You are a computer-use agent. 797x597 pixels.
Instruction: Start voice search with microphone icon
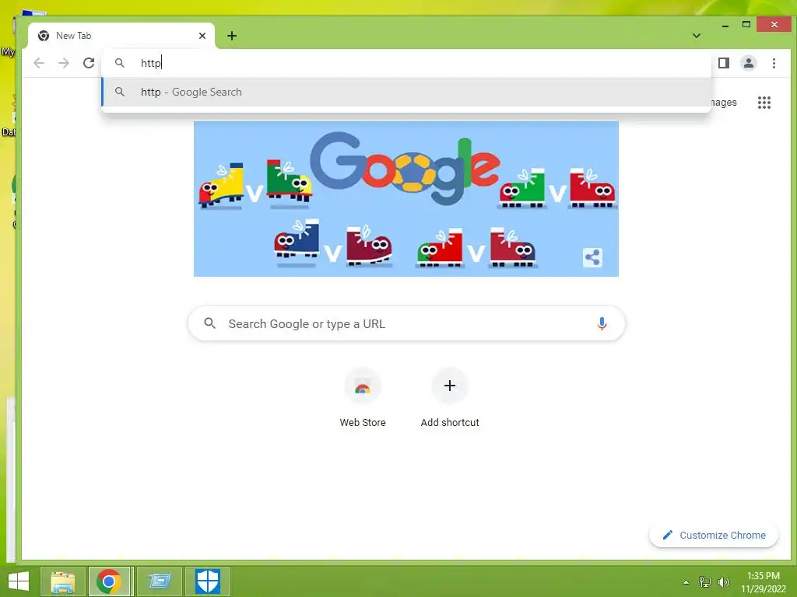(602, 323)
